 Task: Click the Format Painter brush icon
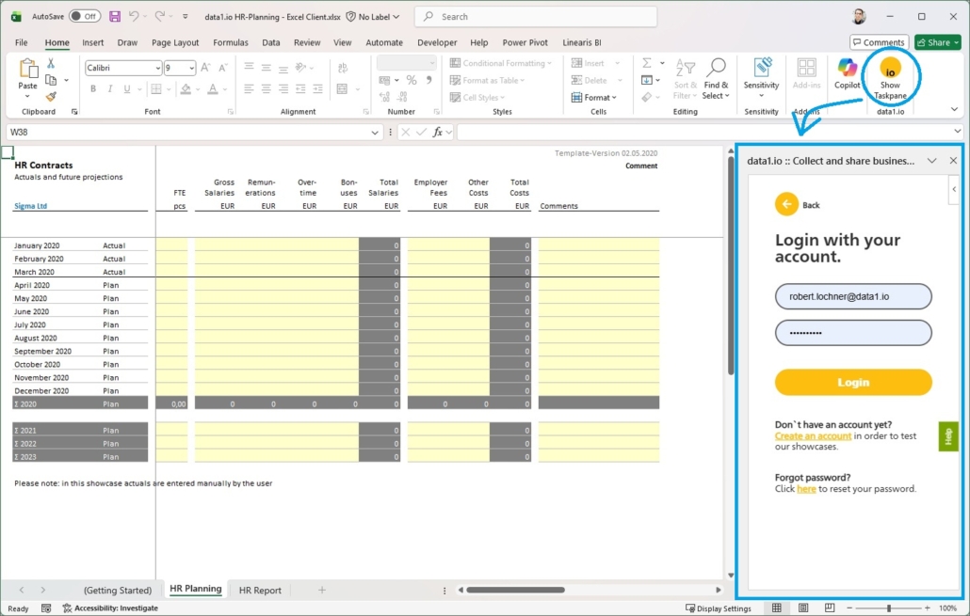(51, 96)
